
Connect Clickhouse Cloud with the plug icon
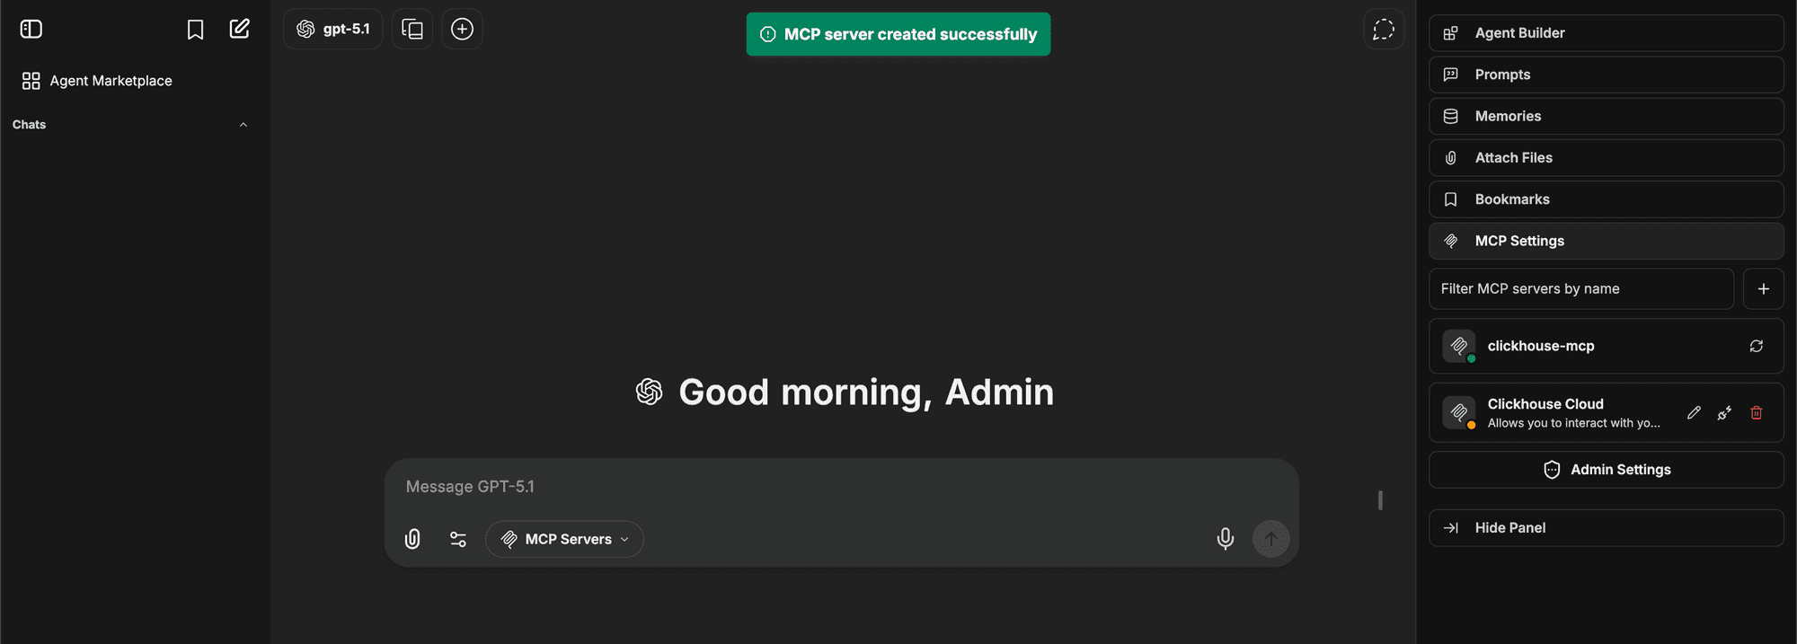click(1724, 413)
